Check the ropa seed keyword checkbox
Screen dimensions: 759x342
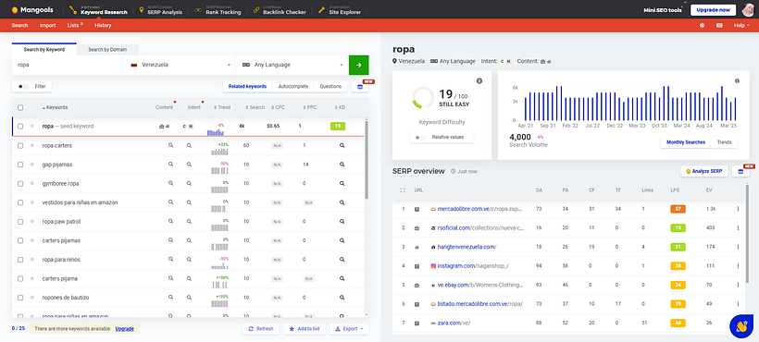point(20,126)
